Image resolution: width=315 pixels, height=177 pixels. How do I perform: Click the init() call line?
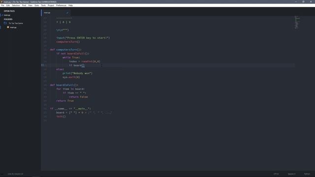pos(61,117)
